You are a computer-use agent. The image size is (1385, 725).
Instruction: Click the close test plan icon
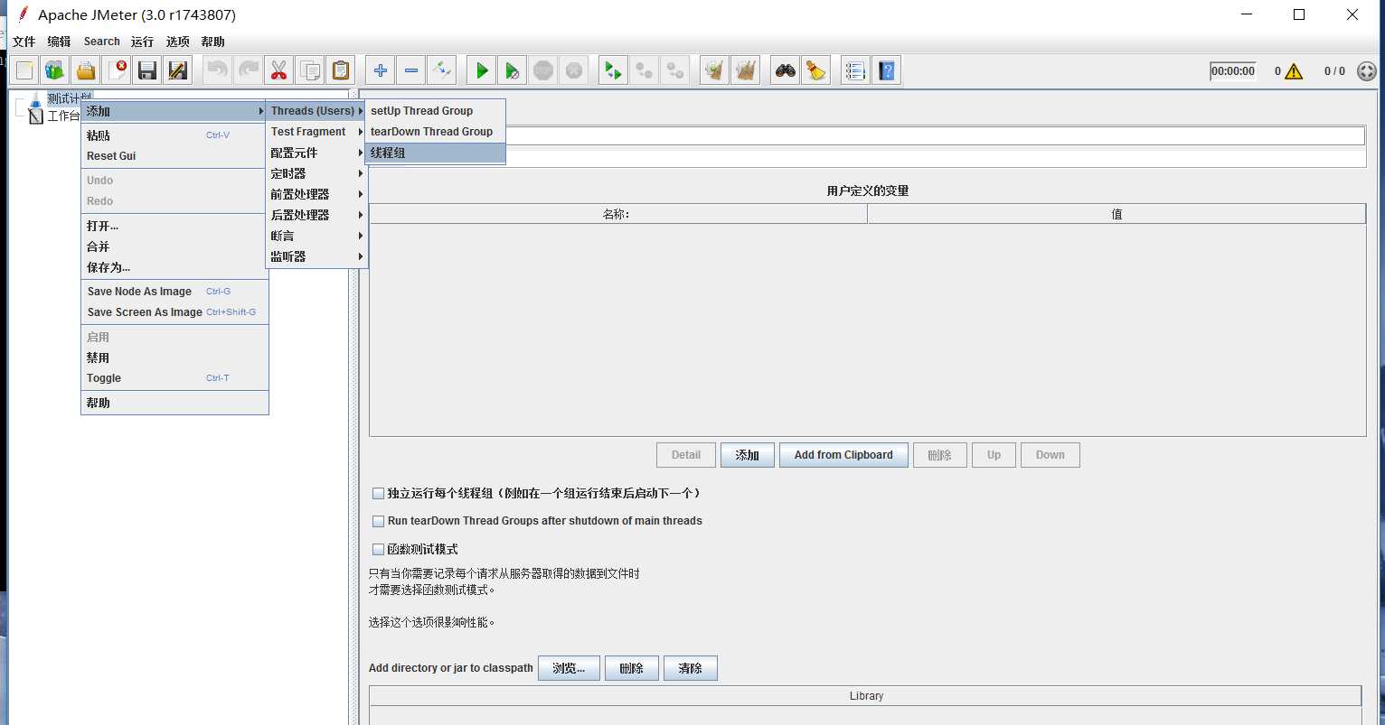[x=117, y=70]
